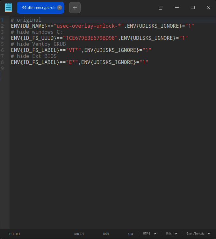Click ENV{UDISKS_IGNORE} on line 4
Image resolution: width=216 pixels, height=239 pixels.
(148, 38)
